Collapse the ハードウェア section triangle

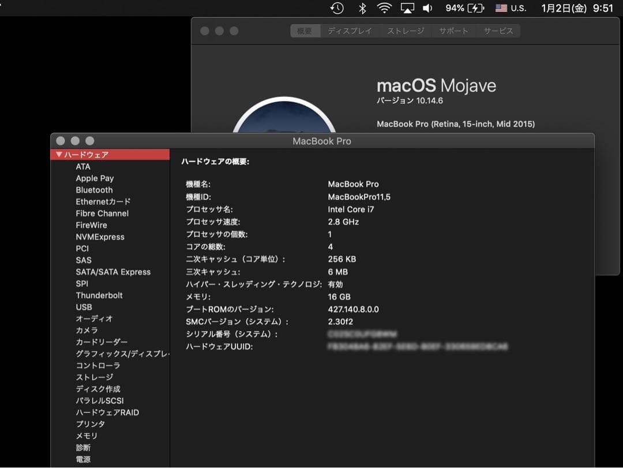[59, 155]
